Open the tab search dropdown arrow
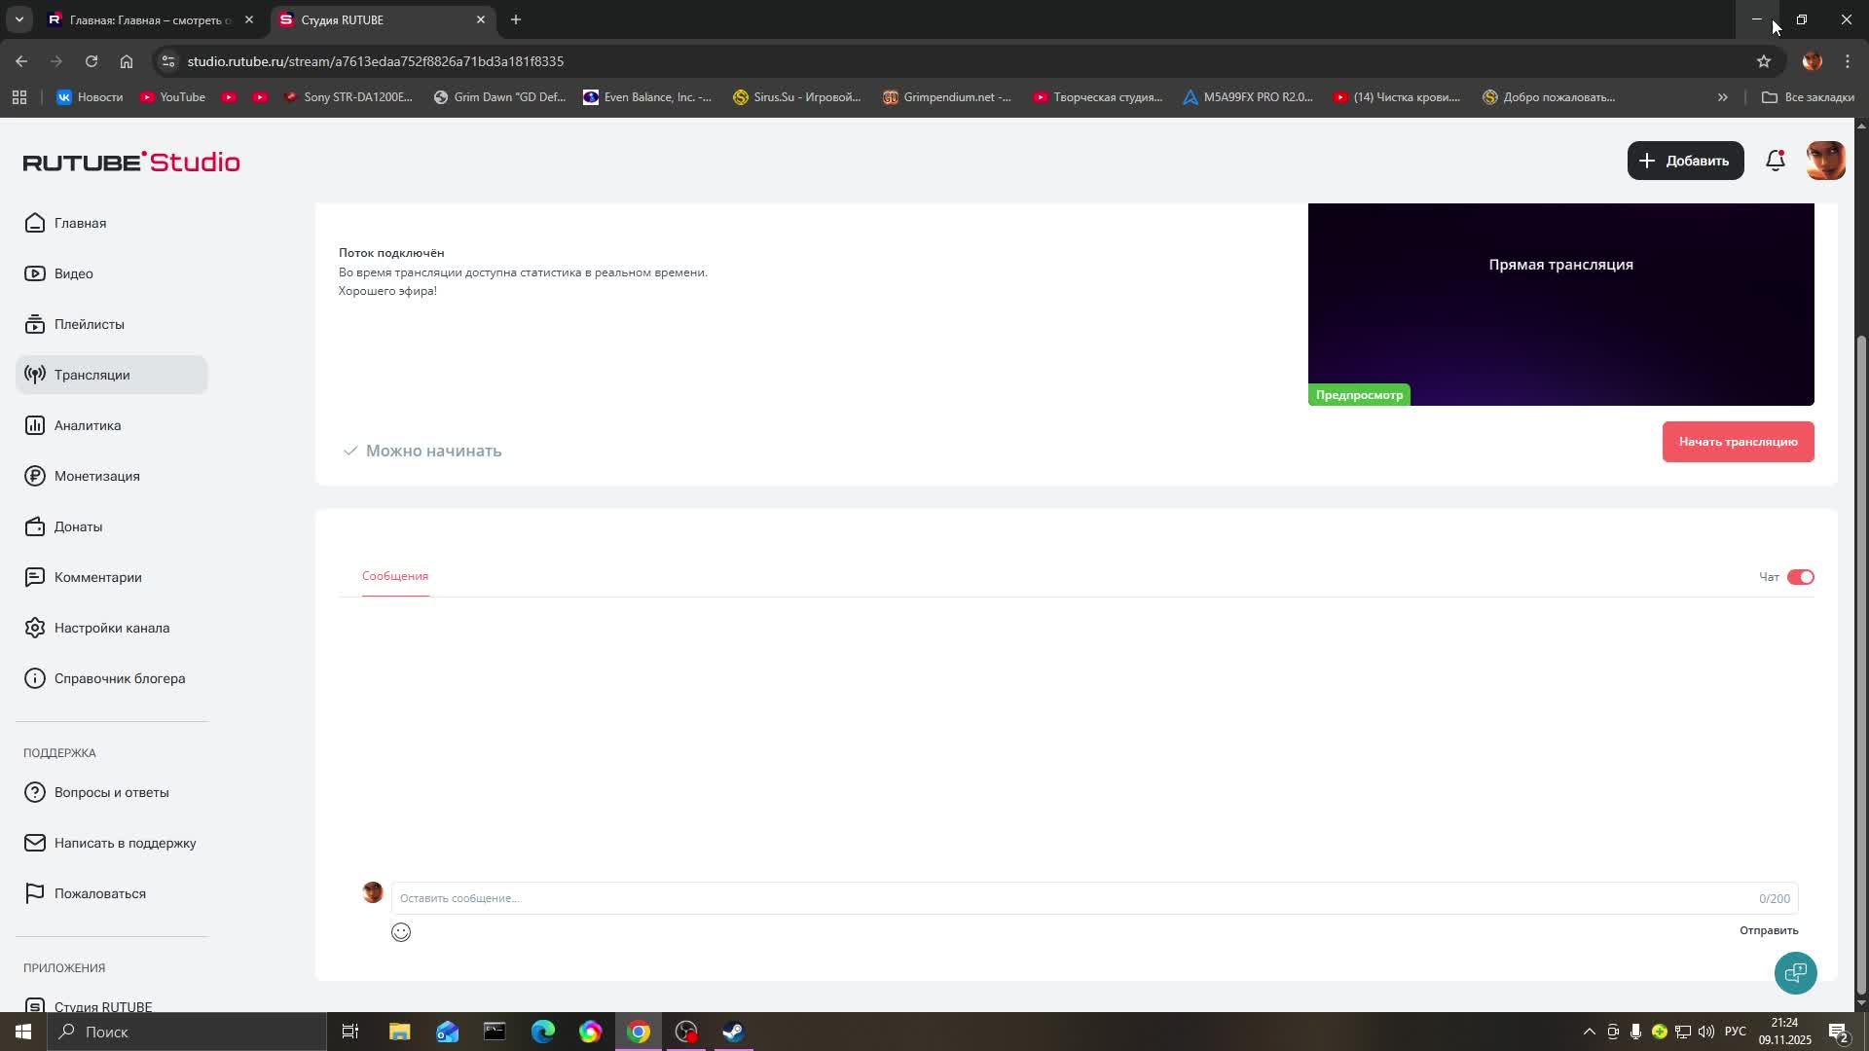 point(18,19)
